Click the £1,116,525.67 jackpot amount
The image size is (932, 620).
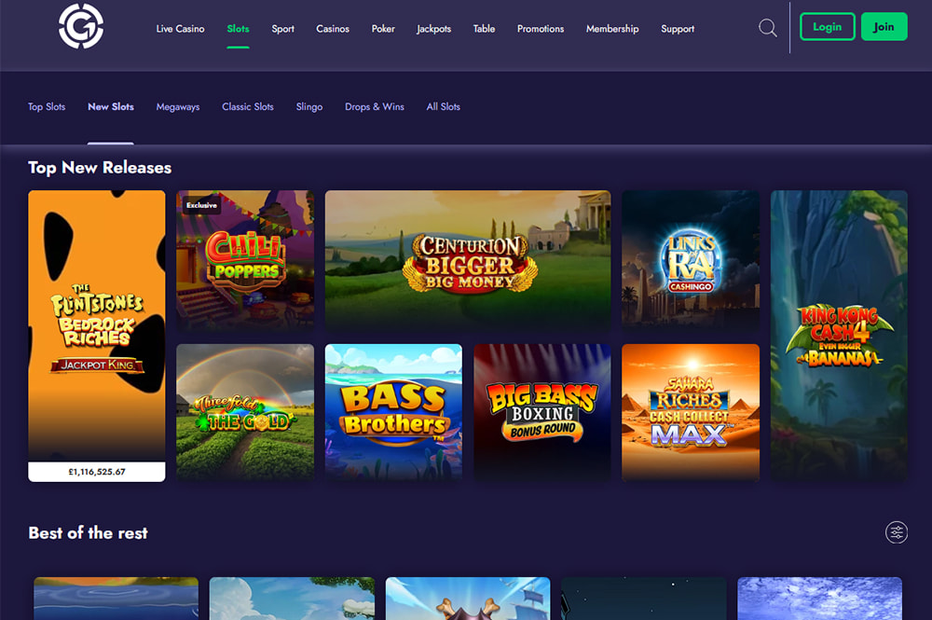[x=97, y=472]
